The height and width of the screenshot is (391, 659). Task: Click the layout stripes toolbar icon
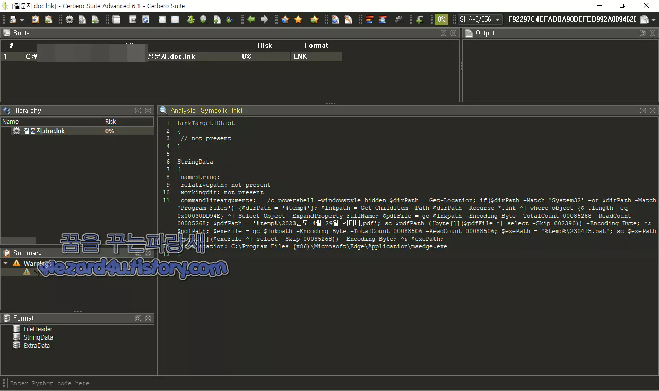coord(369,20)
